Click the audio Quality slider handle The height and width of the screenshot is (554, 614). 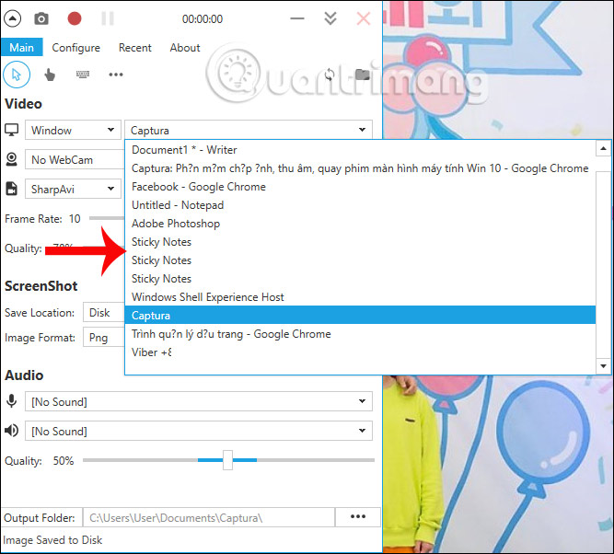(x=227, y=460)
